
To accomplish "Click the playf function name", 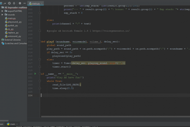I will [50, 42].
